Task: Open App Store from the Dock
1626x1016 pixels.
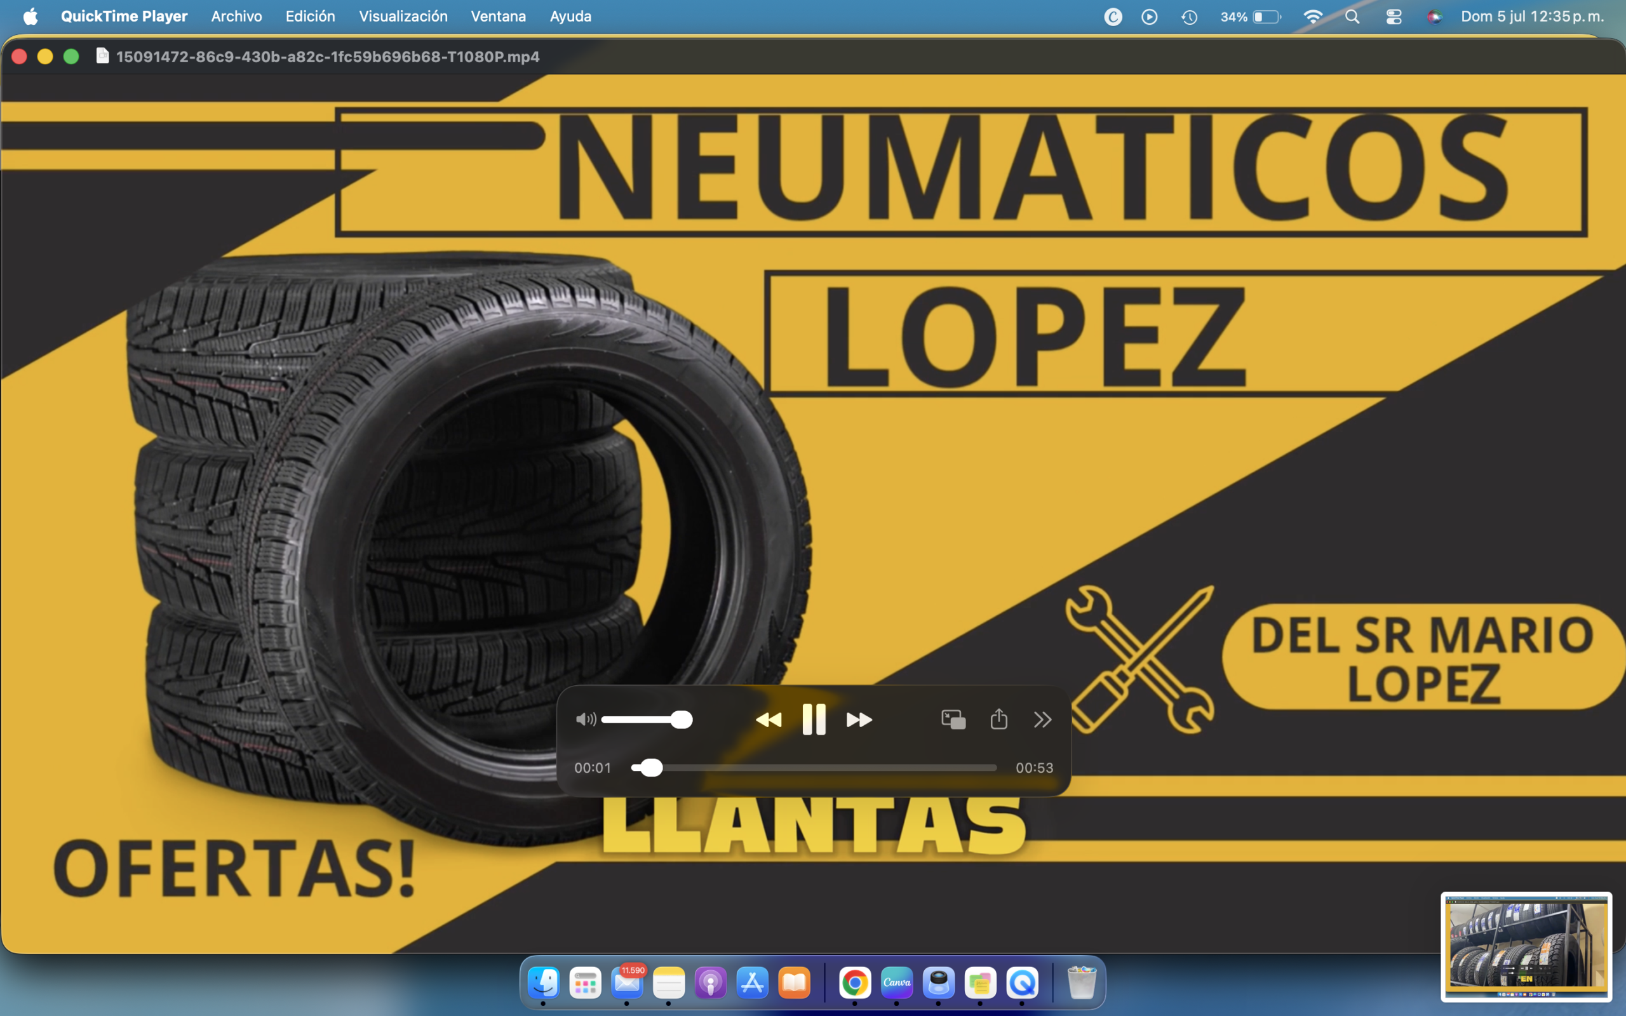Action: pos(753,983)
